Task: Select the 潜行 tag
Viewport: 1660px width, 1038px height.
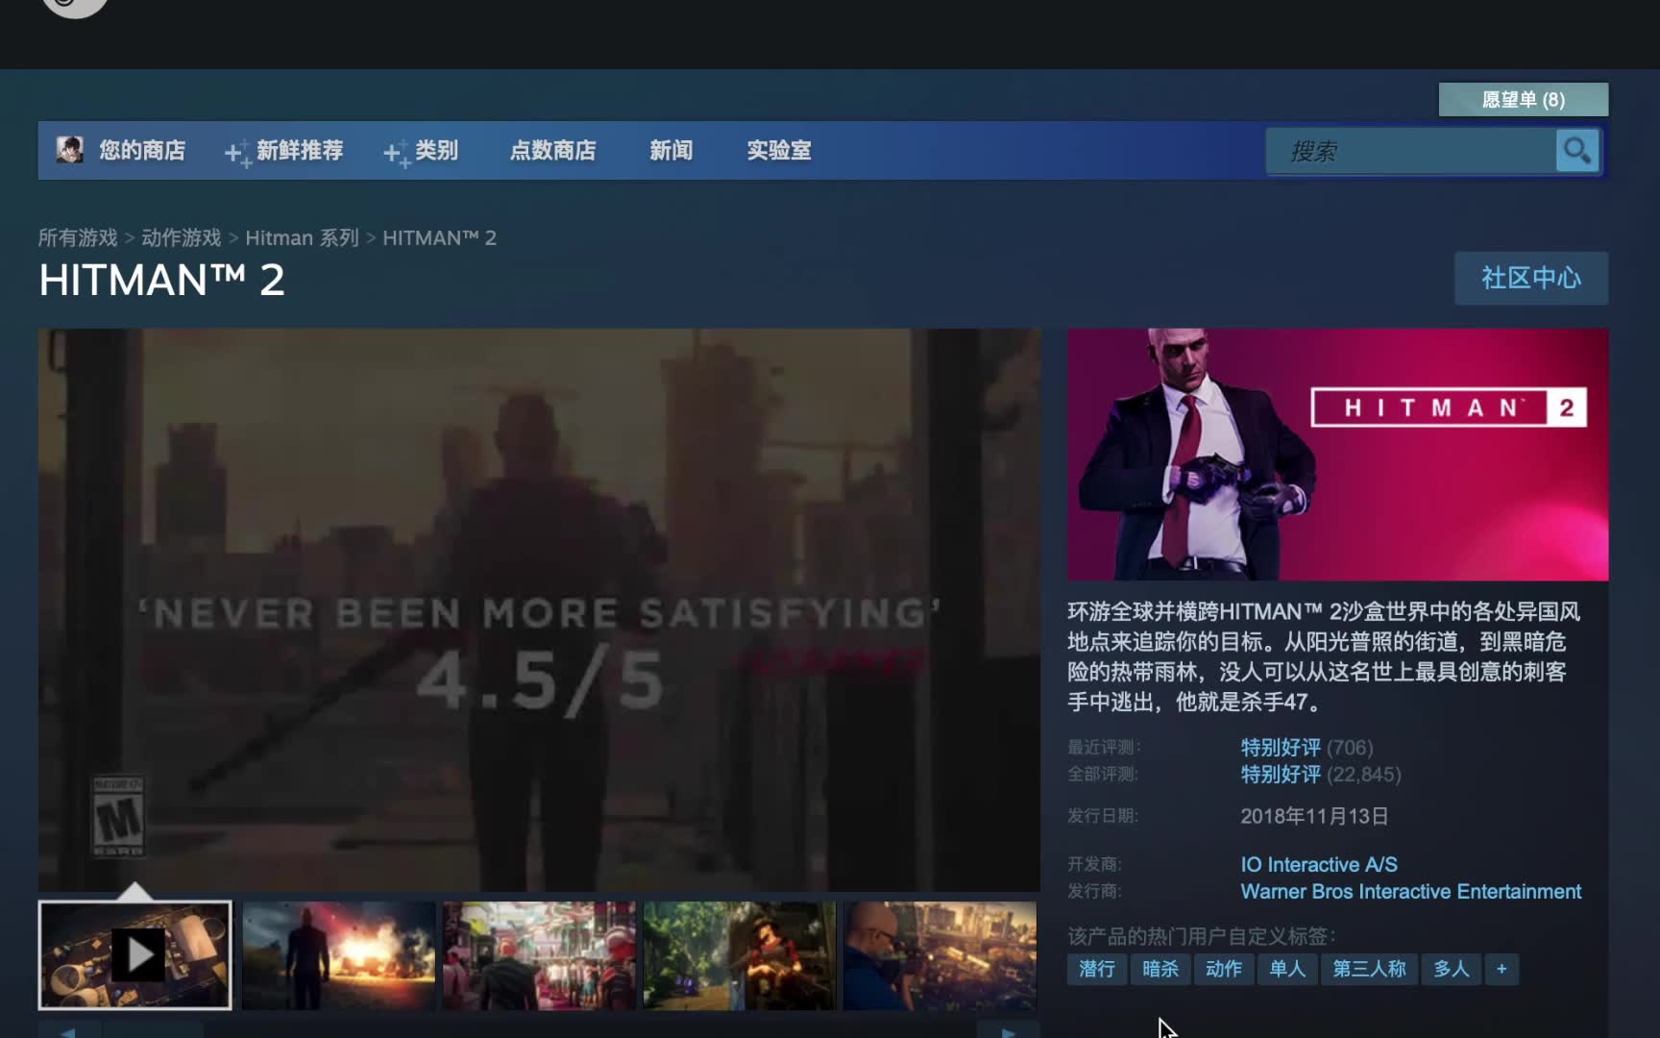Action: [x=1096, y=969]
